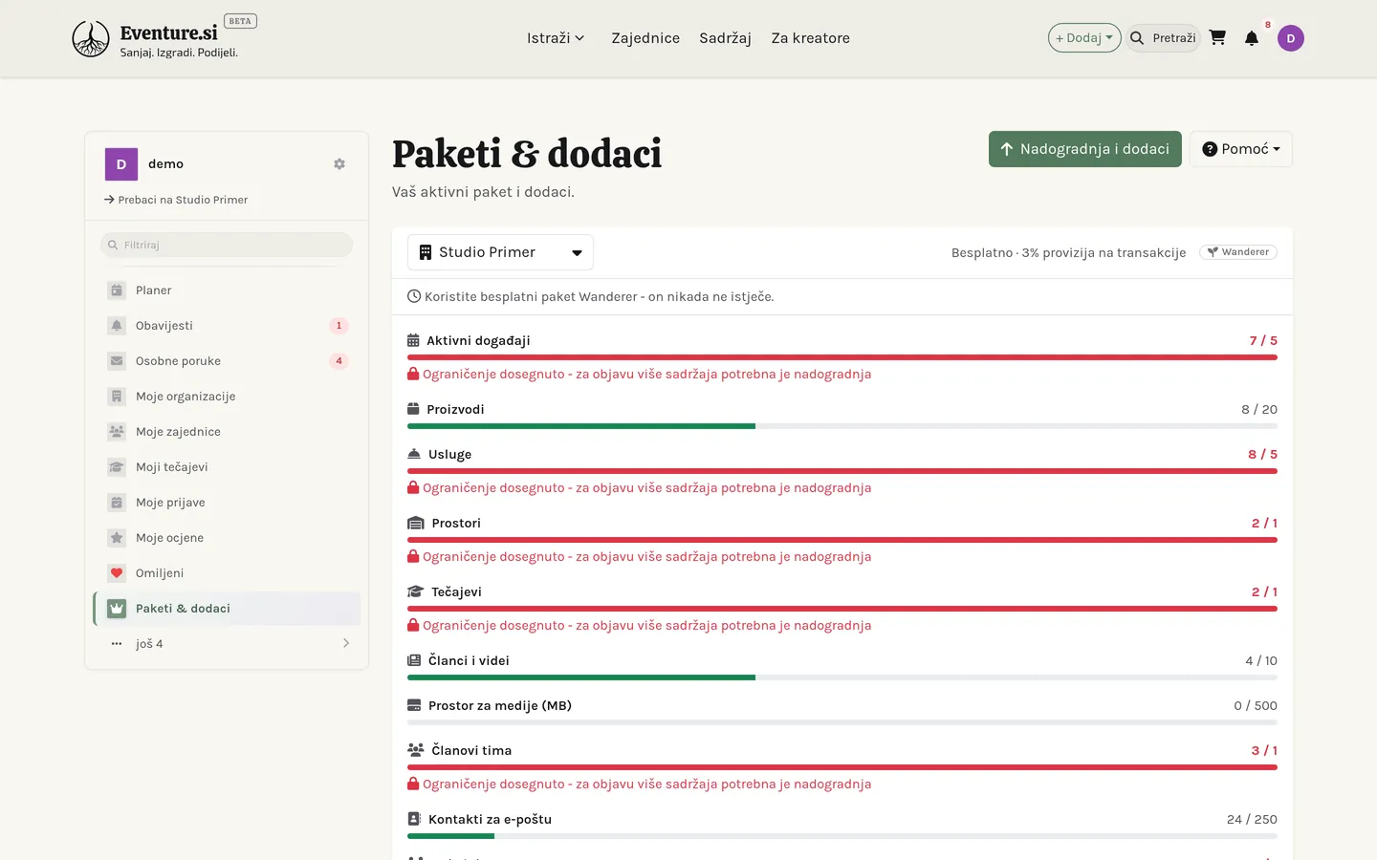Screen dimensions: 1377x860
Task: Open the Pomoć dropdown
Action: click(1241, 149)
